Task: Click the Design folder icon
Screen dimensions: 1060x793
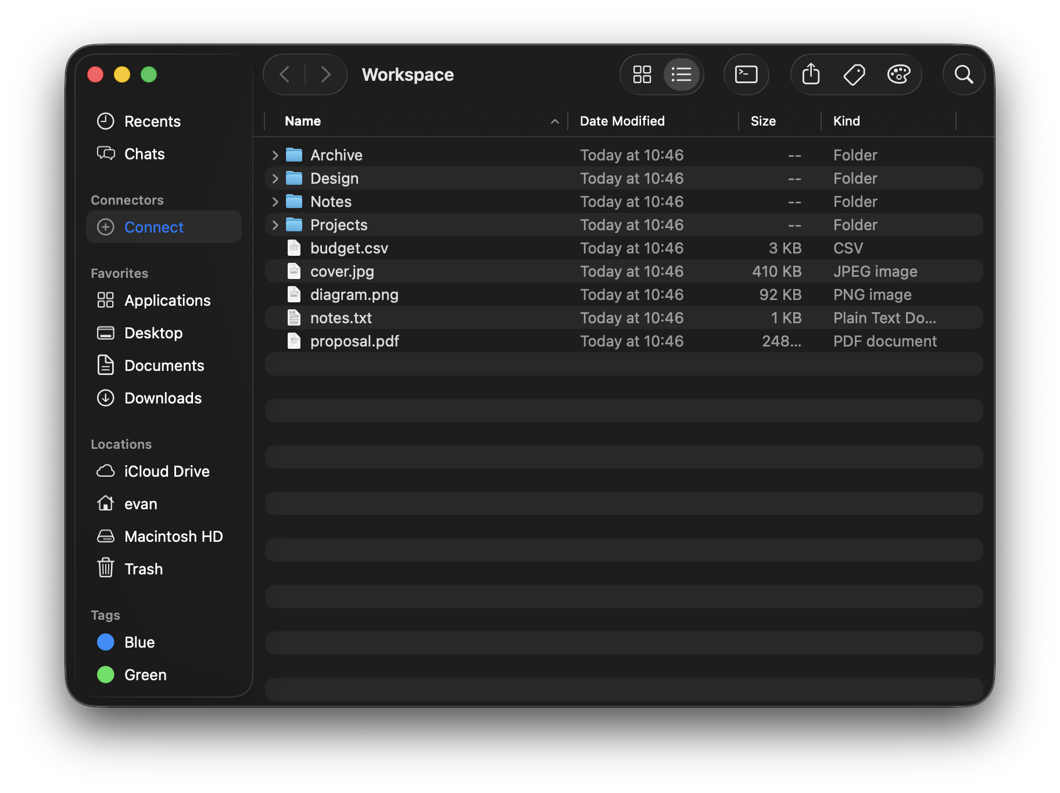Action: 294,178
